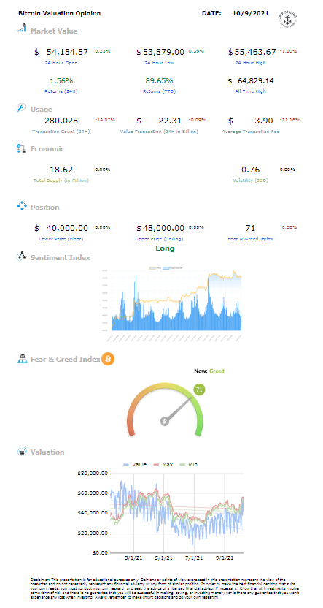The image size is (323, 608).
Task: Click the gray Bitcoin needle hub on the gauge
Action: tap(165, 422)
